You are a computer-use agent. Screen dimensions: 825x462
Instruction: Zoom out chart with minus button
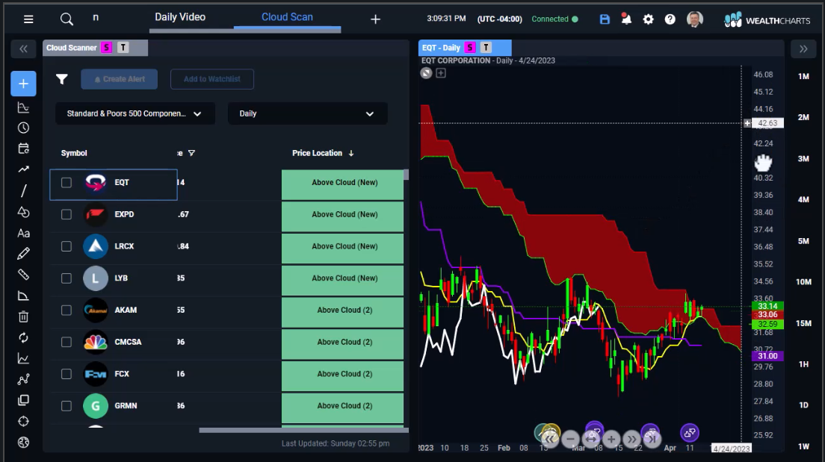point(570,439)
